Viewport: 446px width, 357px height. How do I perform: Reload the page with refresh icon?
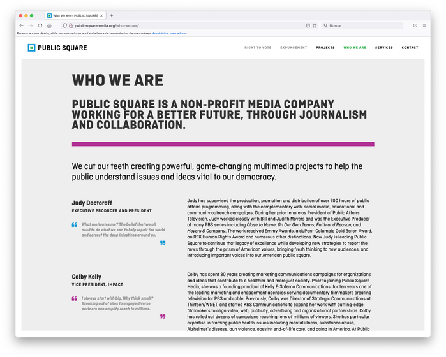click(x=40, y=25)
